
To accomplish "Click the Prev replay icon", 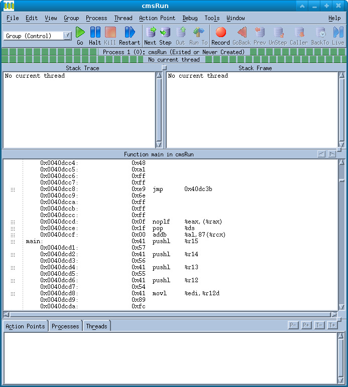I will tap(260, 36).
